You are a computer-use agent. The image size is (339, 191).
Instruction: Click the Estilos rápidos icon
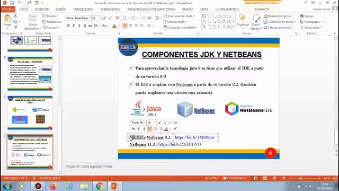click(256, 19)
